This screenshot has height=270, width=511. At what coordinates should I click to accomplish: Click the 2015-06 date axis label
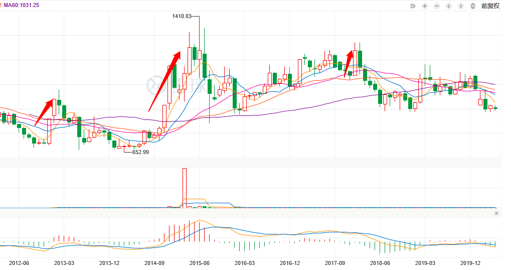[x=199, y=263]
